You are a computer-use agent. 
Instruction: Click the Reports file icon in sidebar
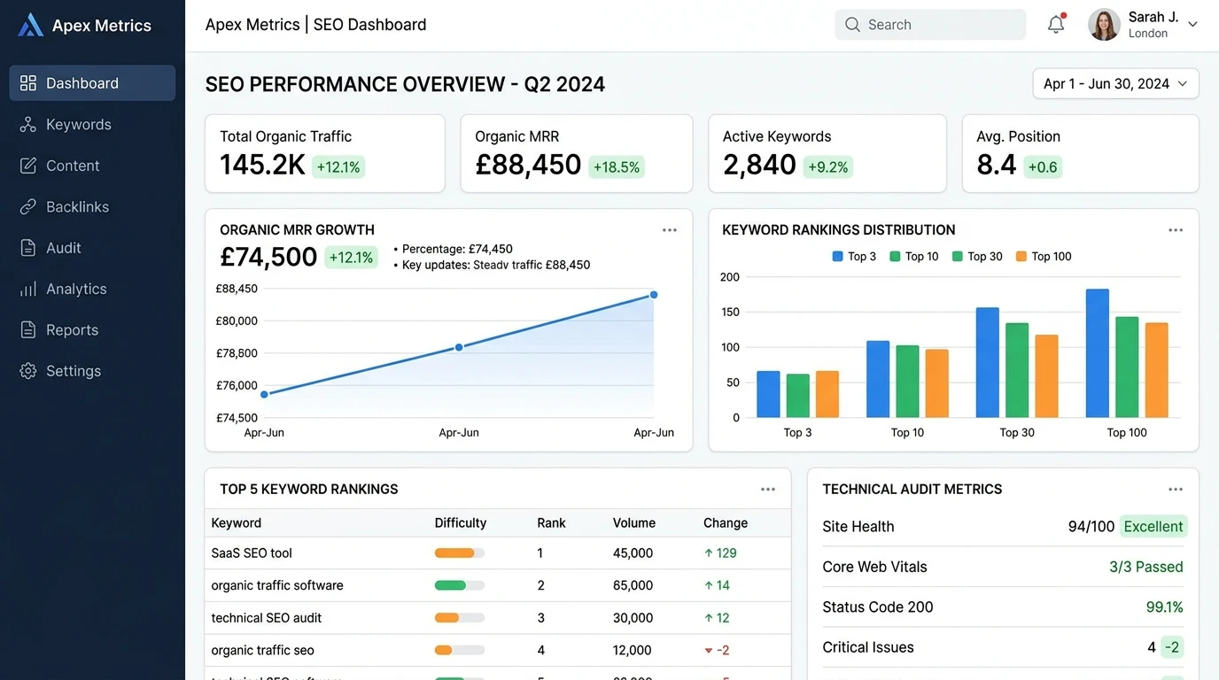(28, 330)
